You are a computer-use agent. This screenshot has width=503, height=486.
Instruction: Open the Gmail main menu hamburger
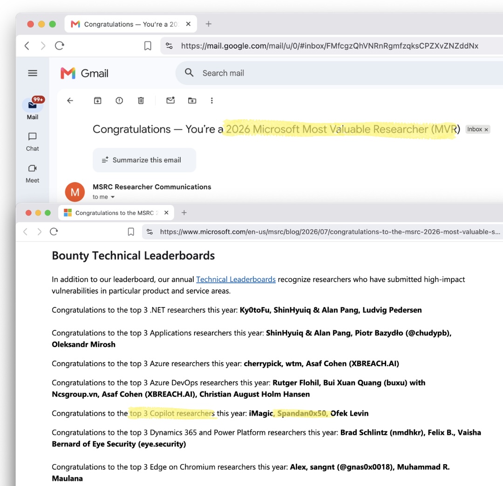coord(33,73)
